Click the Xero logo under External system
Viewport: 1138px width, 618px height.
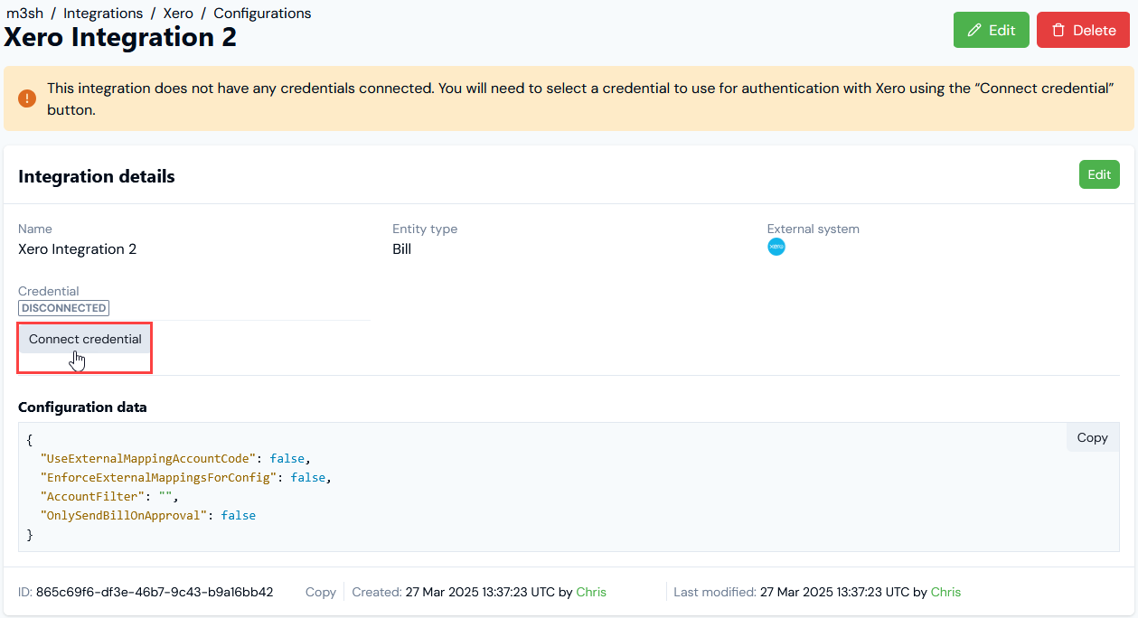coord(776,248)
